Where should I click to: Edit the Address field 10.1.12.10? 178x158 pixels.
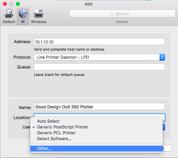[99, 42]
